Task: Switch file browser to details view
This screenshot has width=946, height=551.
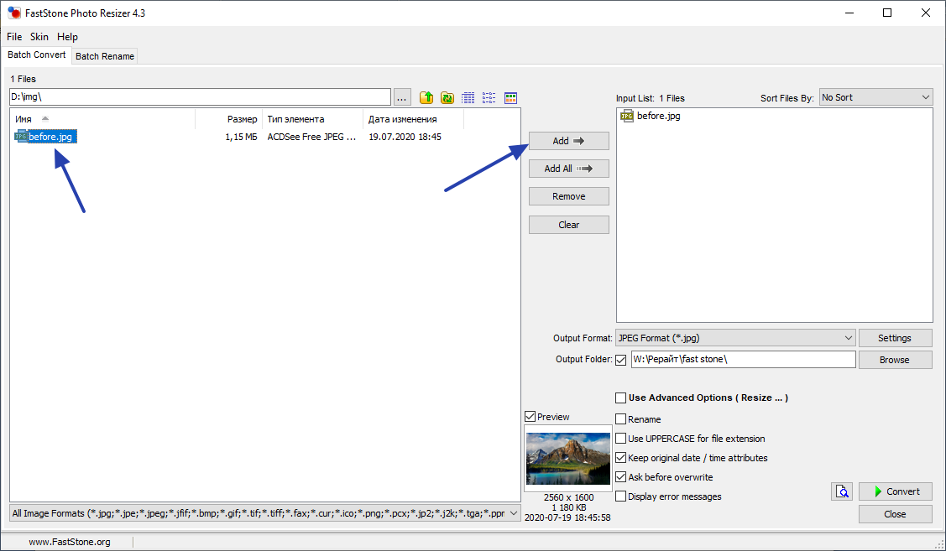Action: 468,98
